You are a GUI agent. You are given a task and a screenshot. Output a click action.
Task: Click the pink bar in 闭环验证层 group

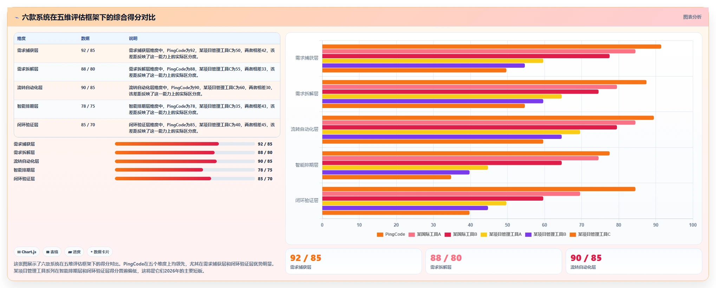451,194
